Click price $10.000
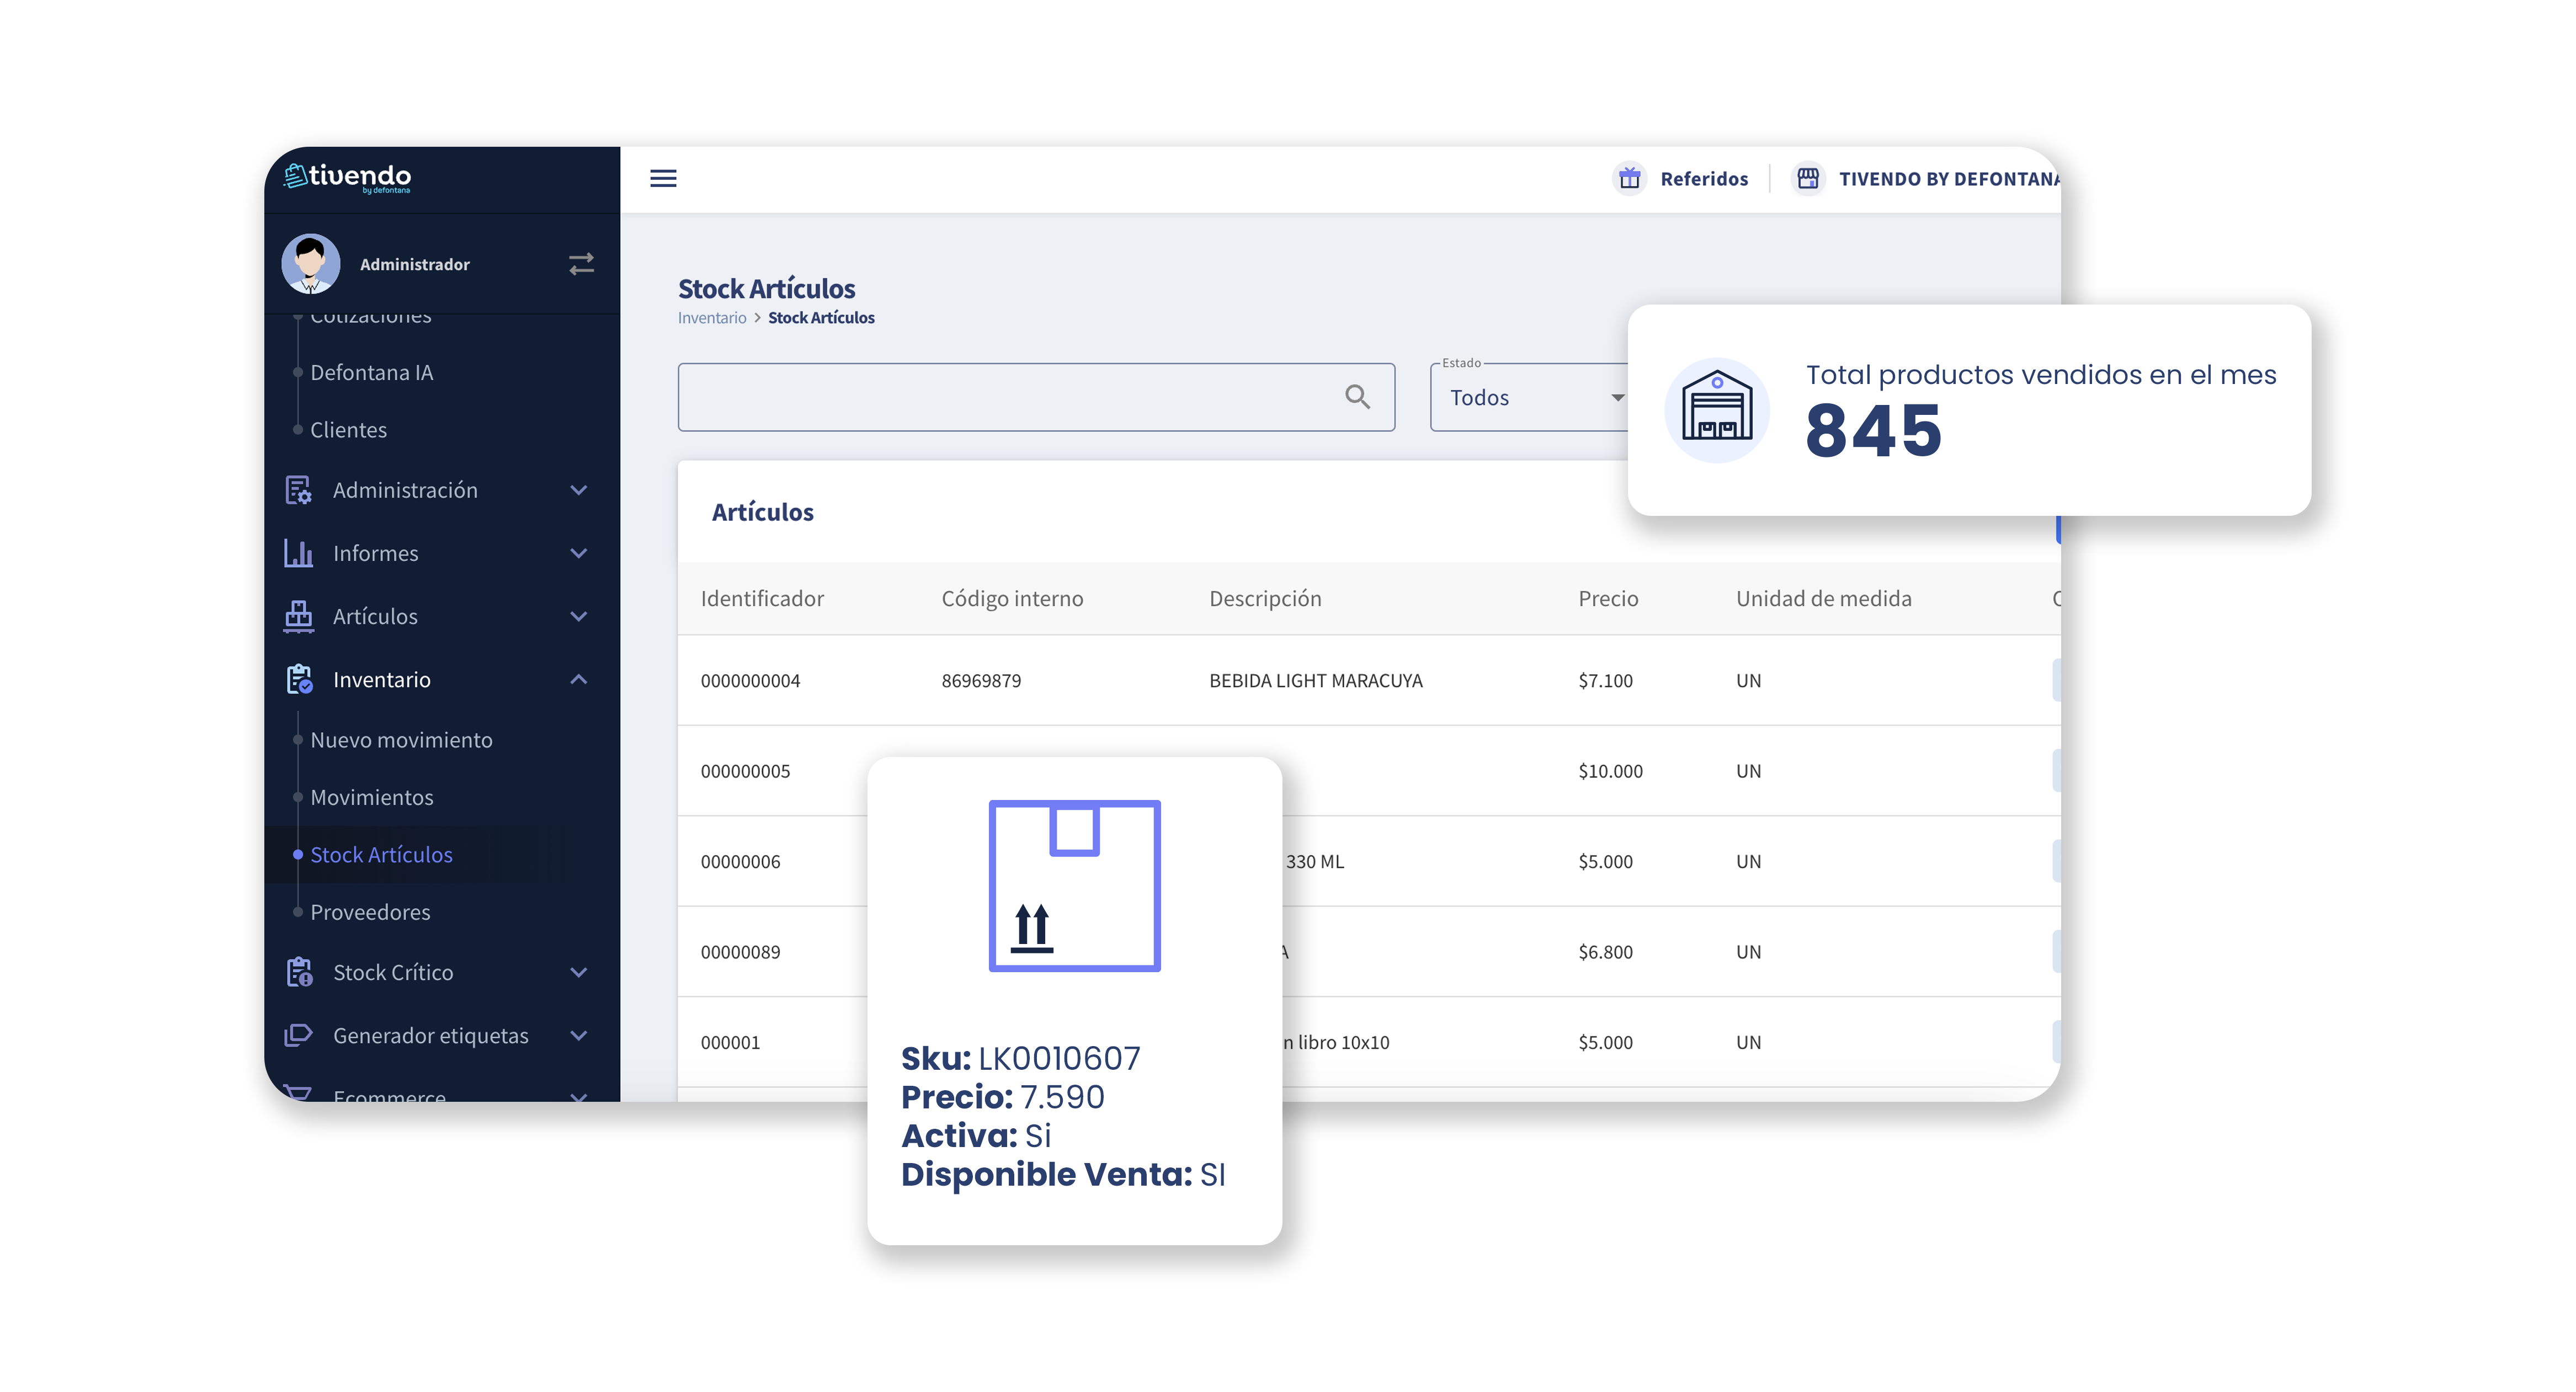The image size is (2576, 1392). (1610, 771)
